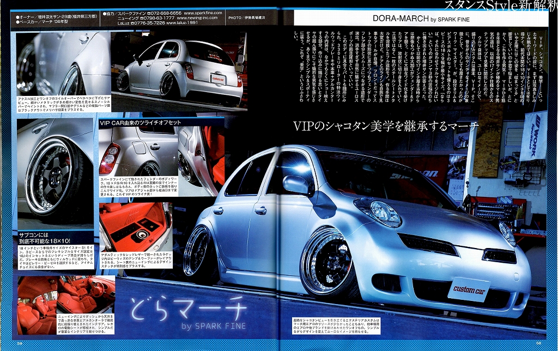Open the narrow photo showing the open red door
558x351 pixels.
point(202,160)
